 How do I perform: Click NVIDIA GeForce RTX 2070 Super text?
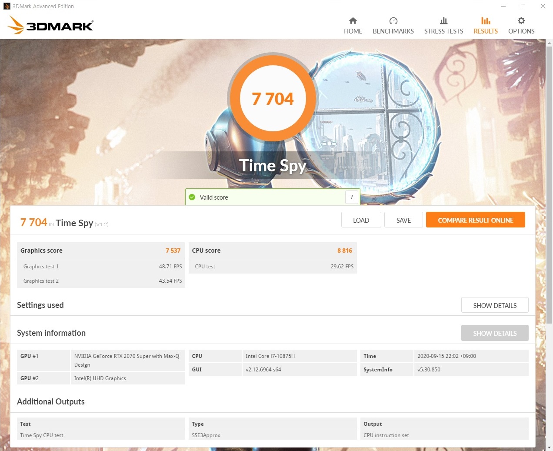(x=127, y=360)
